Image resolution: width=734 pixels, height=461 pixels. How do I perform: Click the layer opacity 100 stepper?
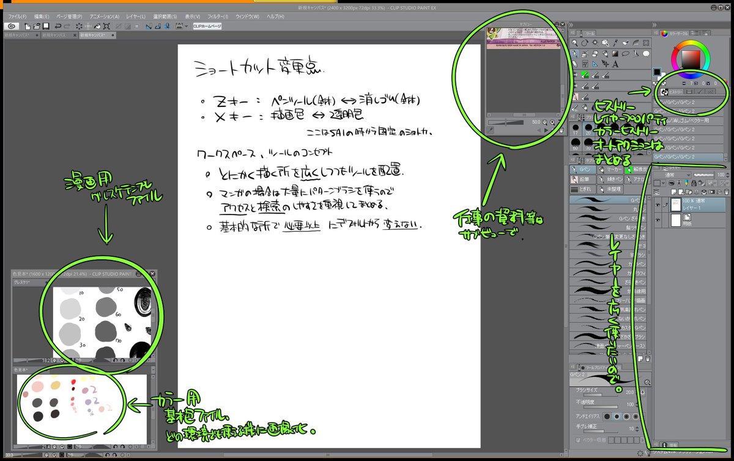point(728,175)
